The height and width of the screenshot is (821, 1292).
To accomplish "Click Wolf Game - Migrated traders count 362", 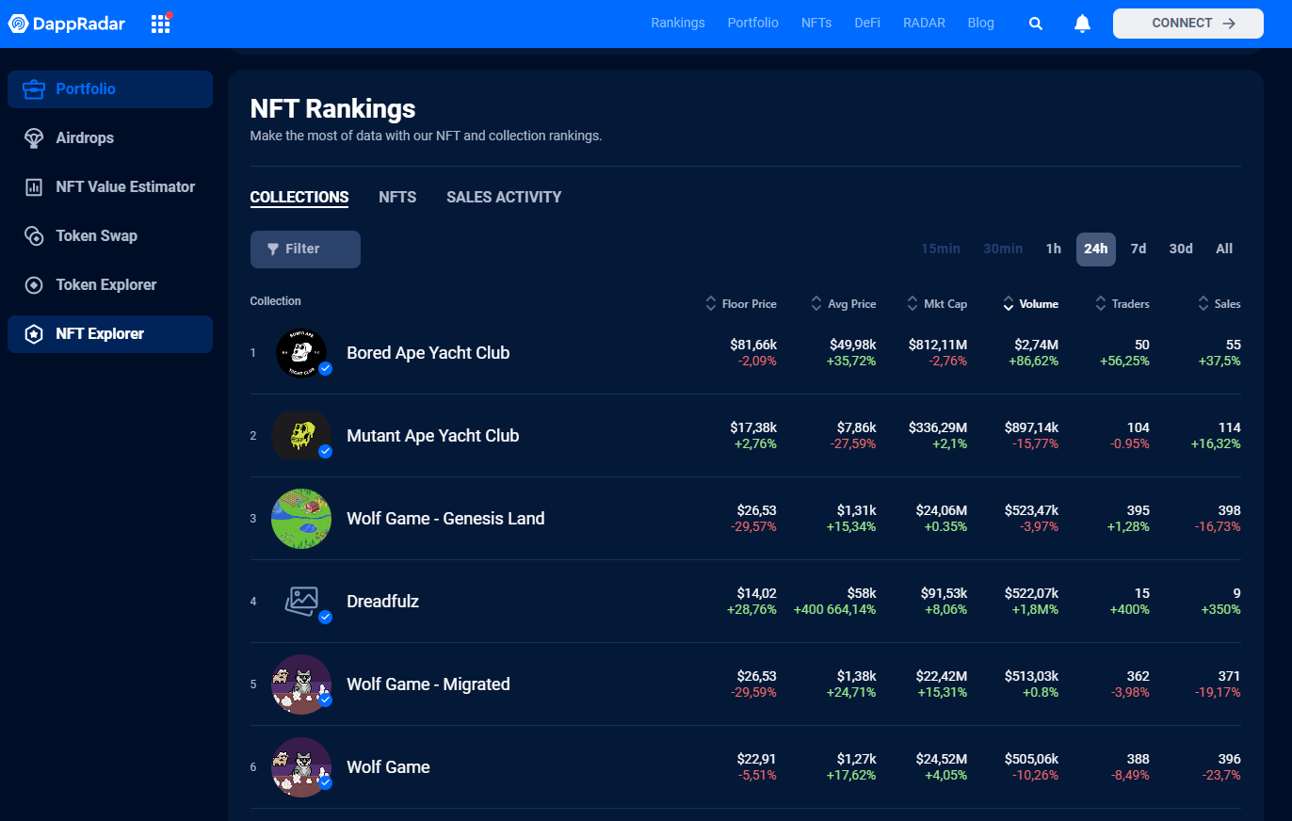I will (1139, 676).
